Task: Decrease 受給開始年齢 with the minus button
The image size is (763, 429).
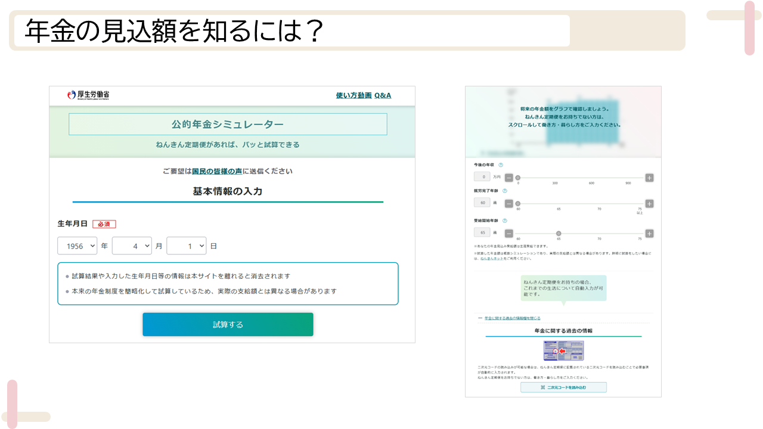Action: coord(509,234)
